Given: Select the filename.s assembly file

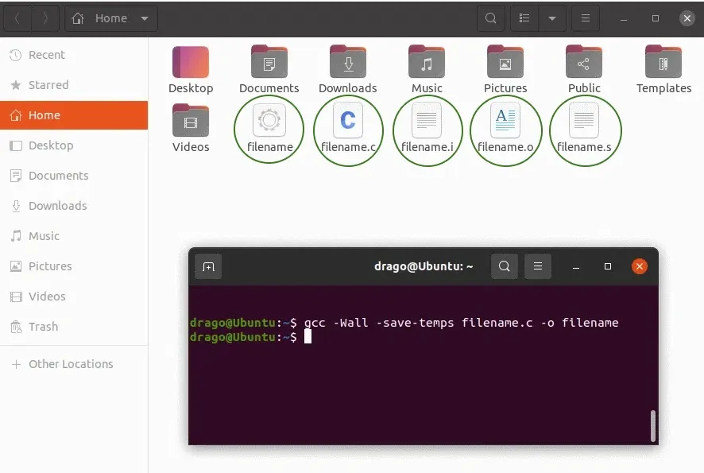Looking at the screenshot, I should 584,129.
